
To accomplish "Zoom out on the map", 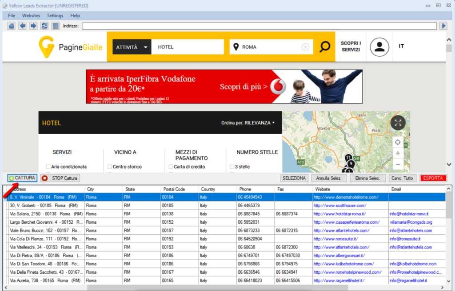I will [398, 165].
